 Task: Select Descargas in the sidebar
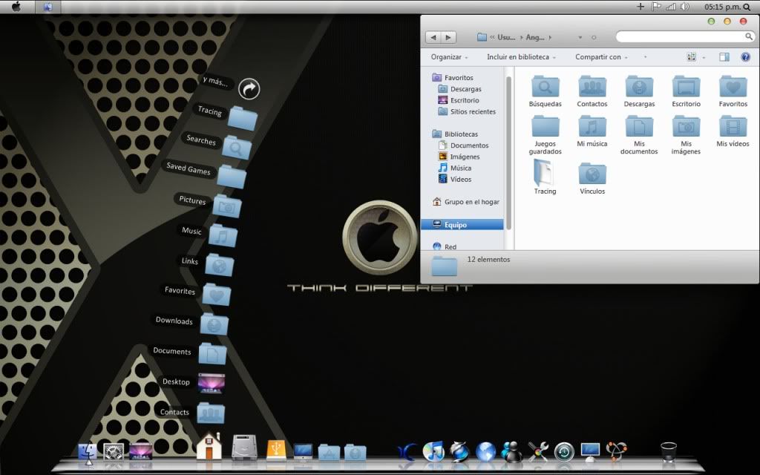[466, 89]
